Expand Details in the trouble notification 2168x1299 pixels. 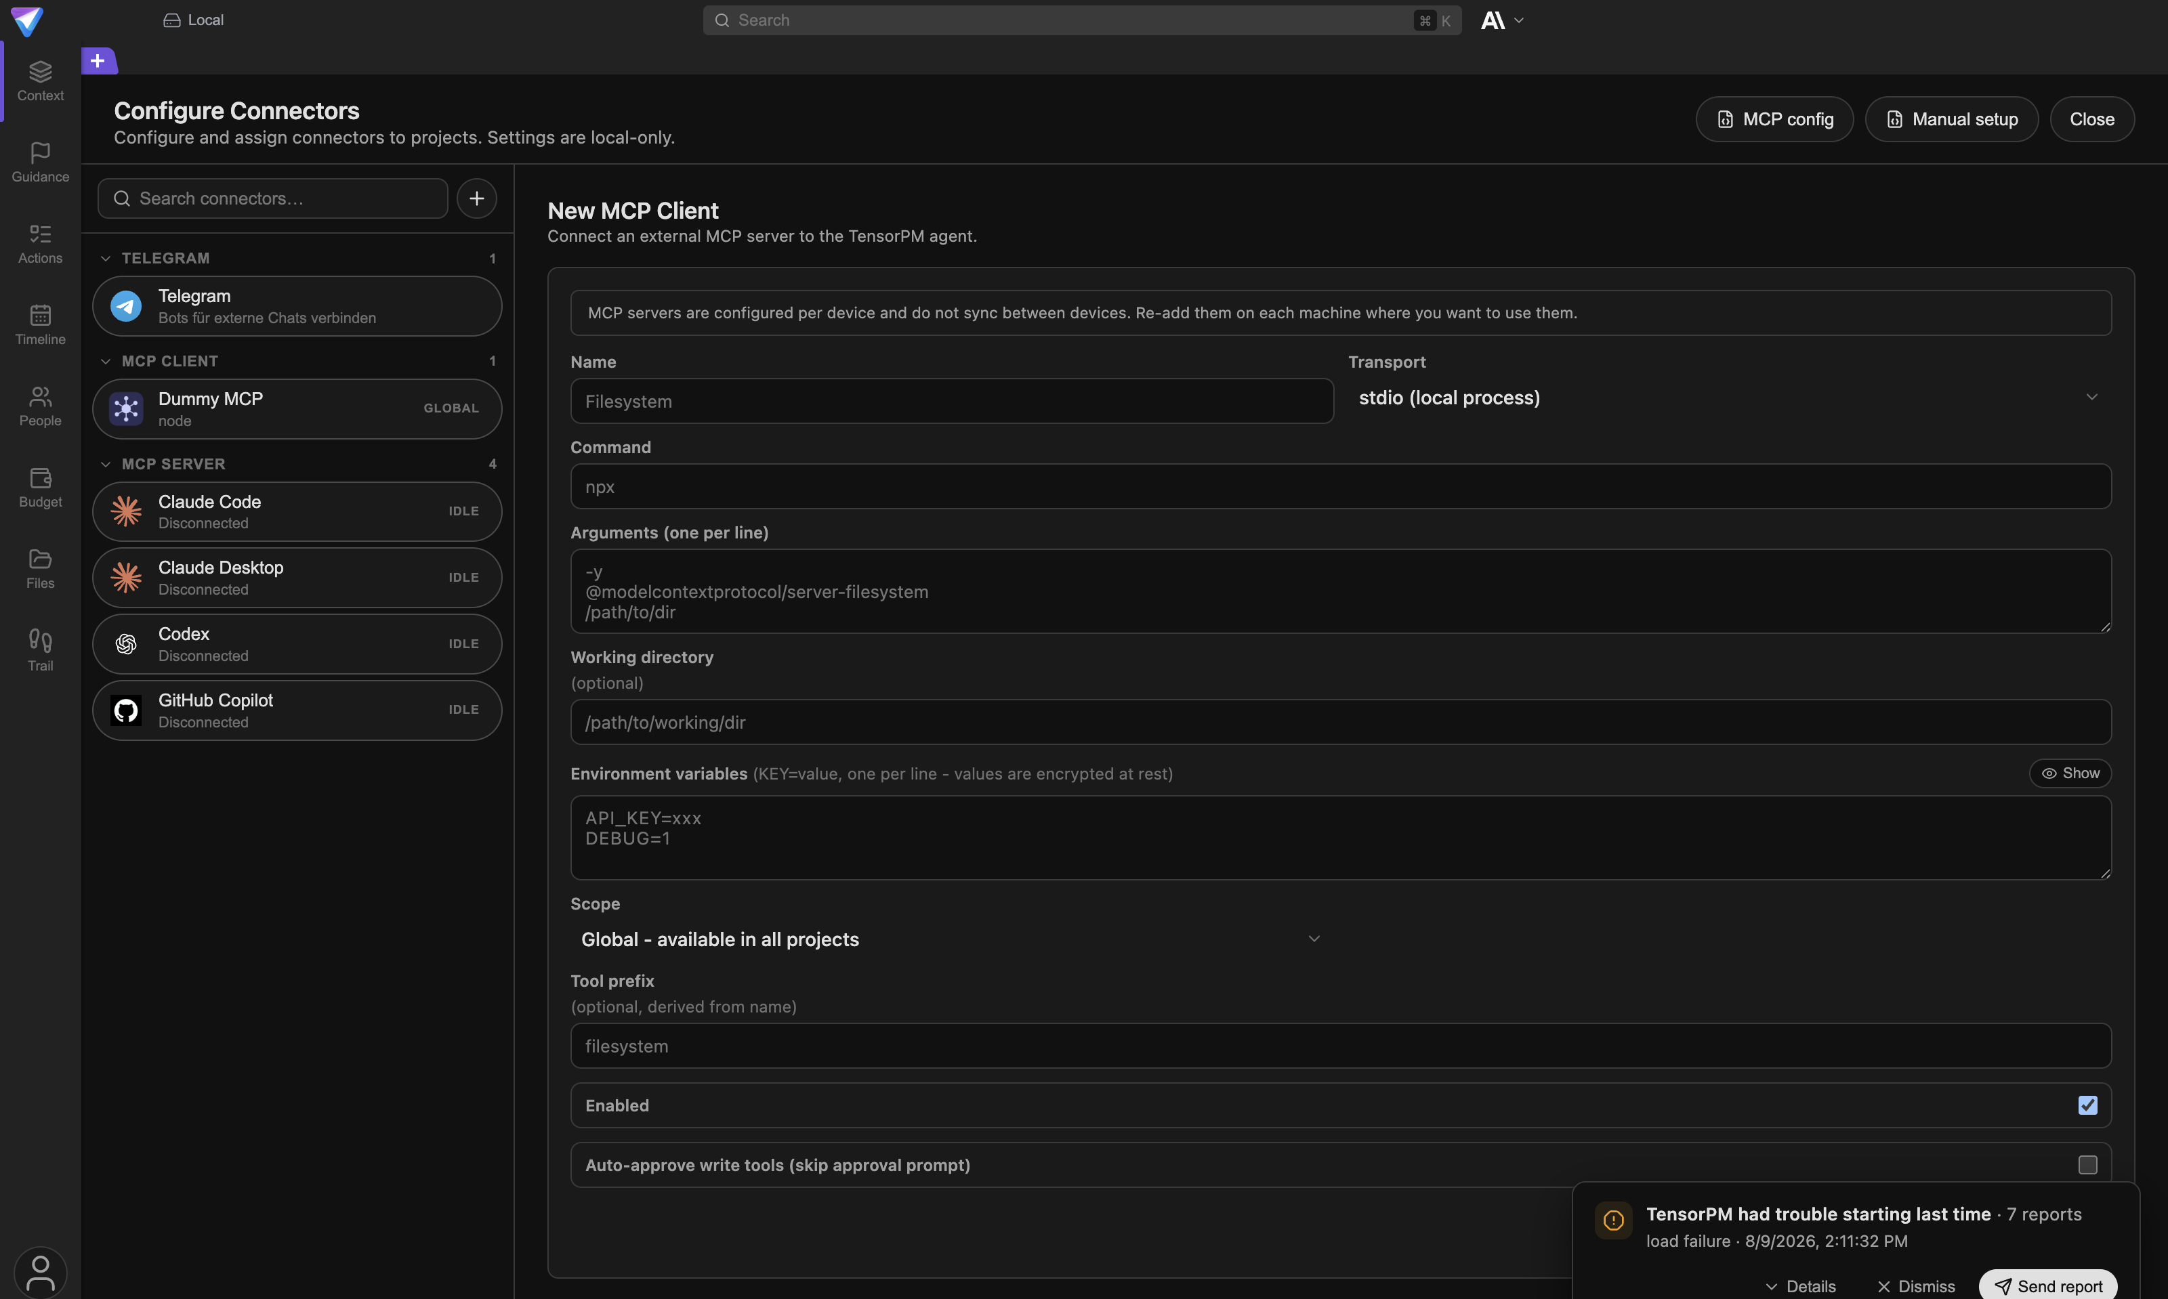[1800, 1286]
